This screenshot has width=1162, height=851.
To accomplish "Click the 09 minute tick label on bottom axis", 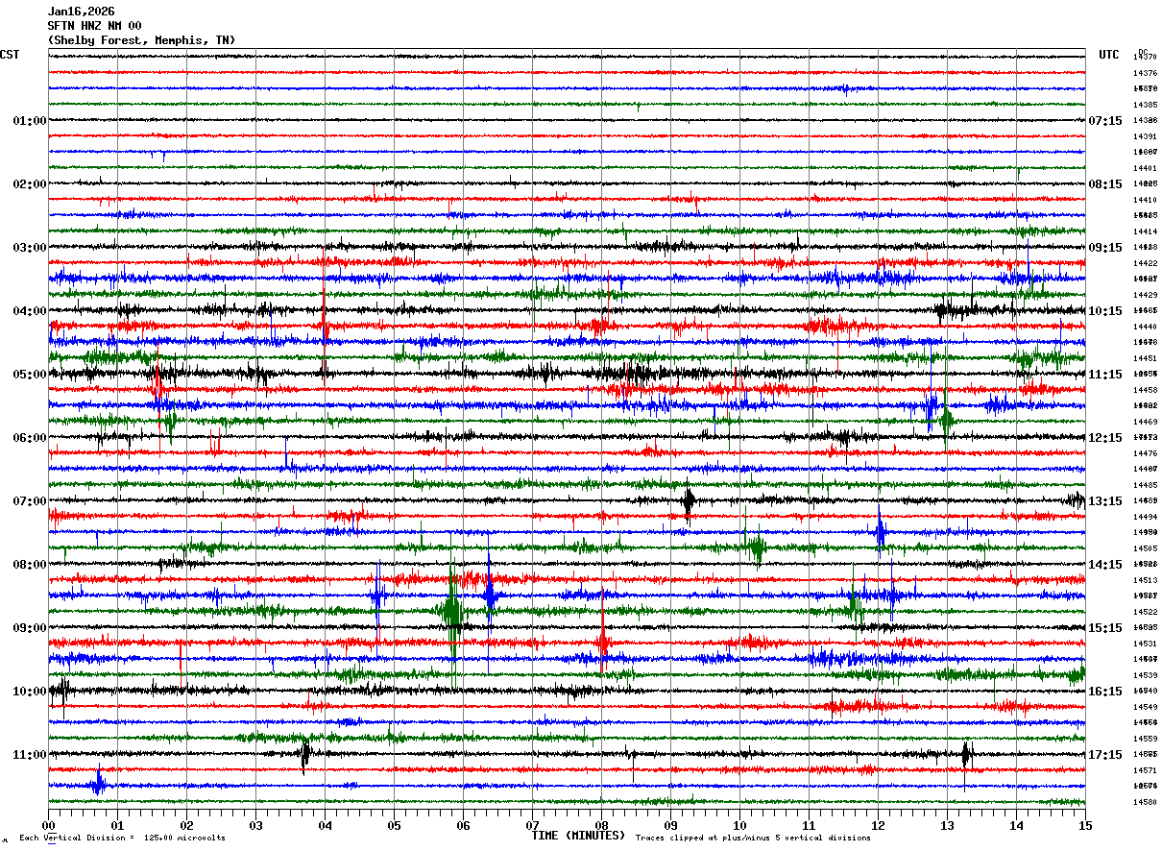I will 670,825.
